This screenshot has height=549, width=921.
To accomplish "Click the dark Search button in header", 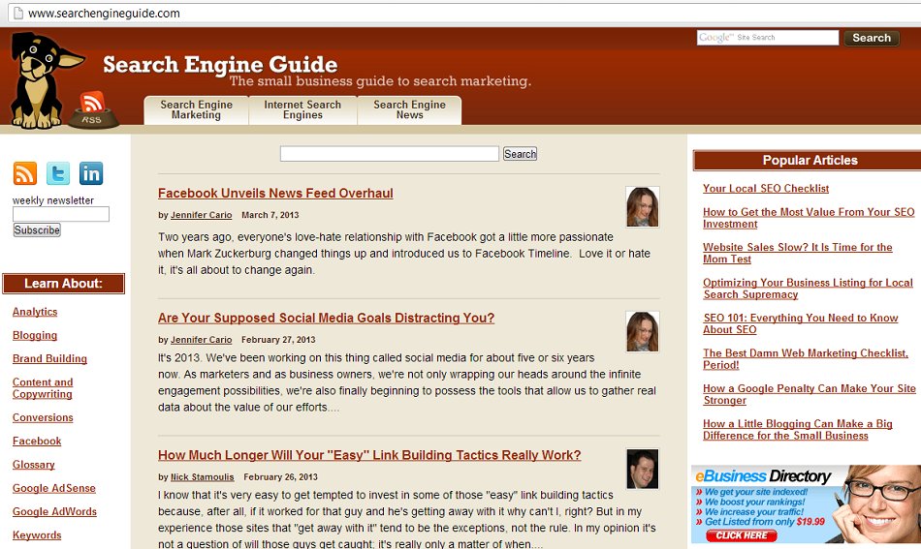I will [x=872, y=38].
